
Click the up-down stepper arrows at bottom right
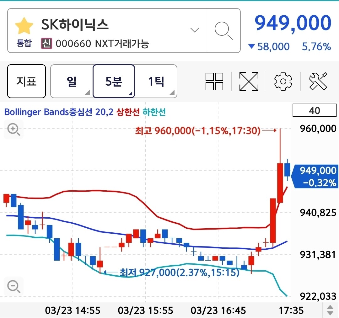click(330, 310)
